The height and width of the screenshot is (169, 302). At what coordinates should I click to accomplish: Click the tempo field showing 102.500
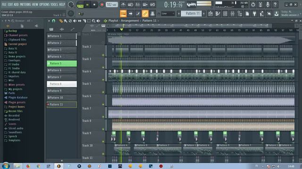[112, 5]
